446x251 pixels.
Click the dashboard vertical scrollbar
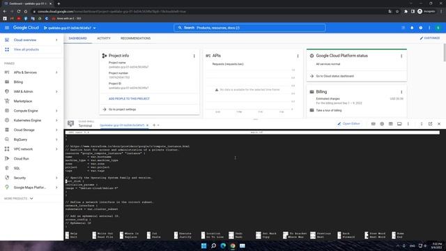[x=445, y=52]
